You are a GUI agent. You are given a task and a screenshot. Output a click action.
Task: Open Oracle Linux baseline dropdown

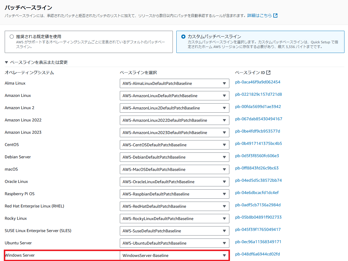point(175,182)
